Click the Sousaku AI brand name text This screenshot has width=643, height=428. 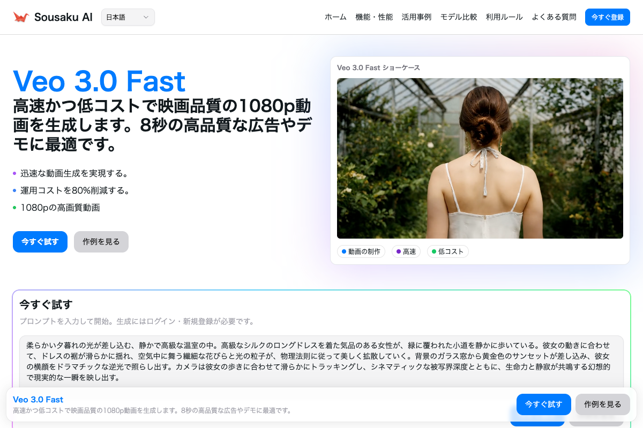pos(63,17)
